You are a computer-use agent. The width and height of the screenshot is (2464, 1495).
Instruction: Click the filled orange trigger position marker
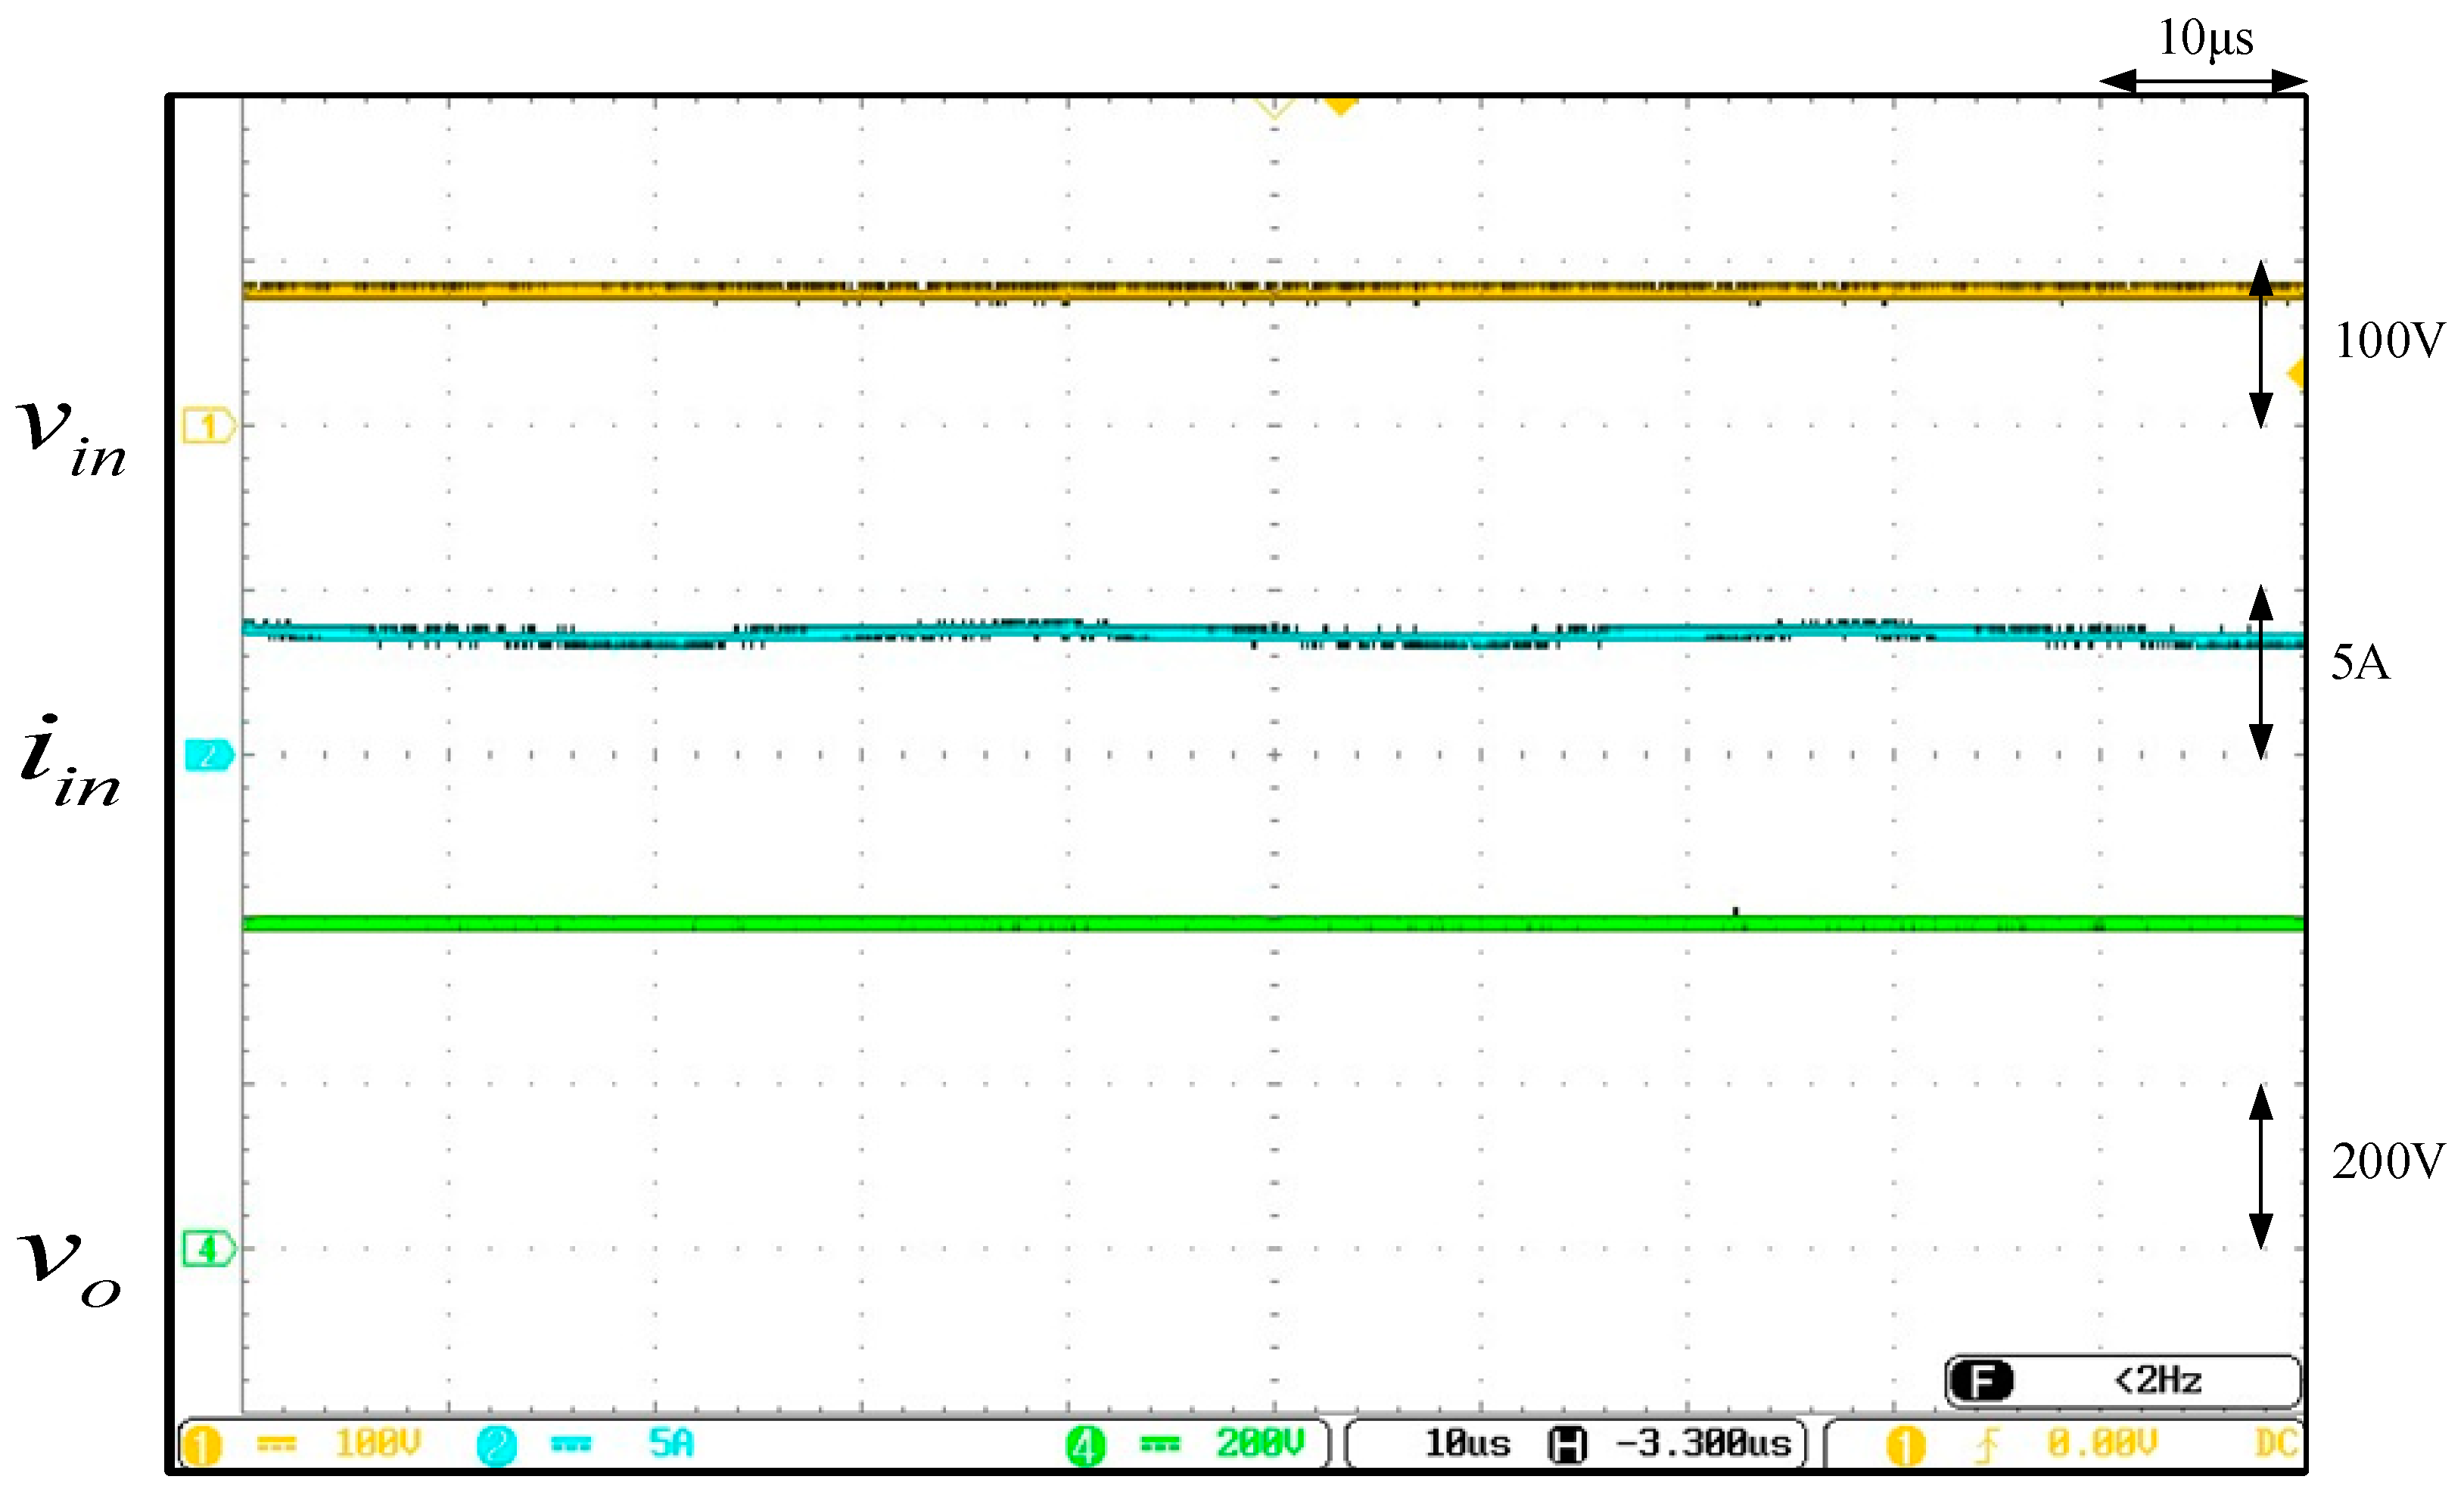click(x=1340, y=105)
